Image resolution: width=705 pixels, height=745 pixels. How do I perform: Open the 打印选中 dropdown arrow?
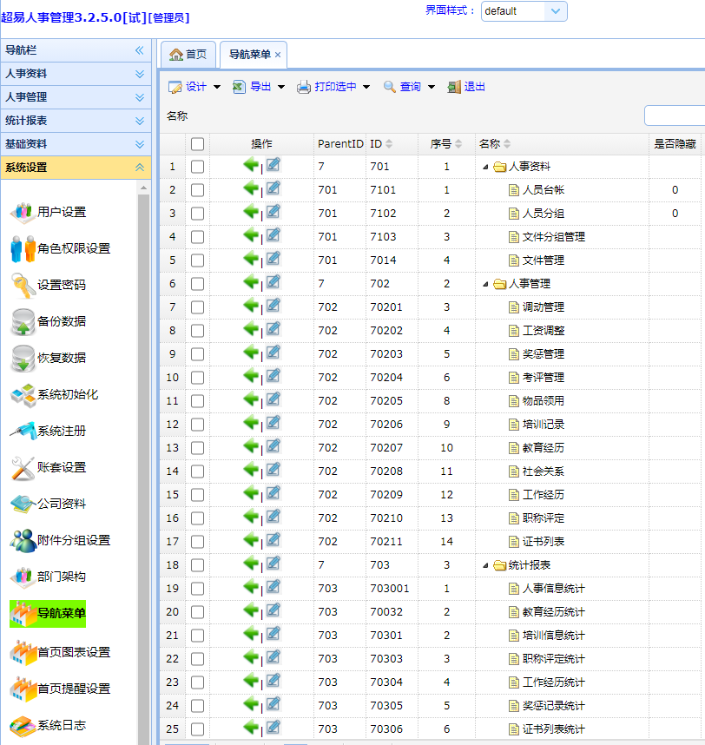366,87
